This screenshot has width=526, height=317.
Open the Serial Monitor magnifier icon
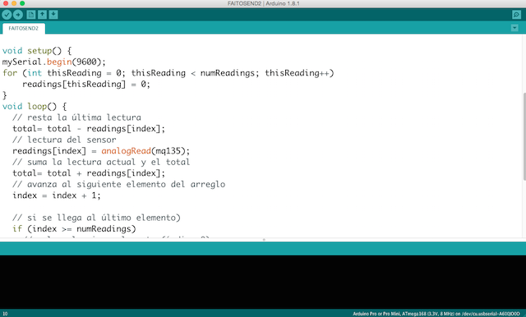(516, 15)
